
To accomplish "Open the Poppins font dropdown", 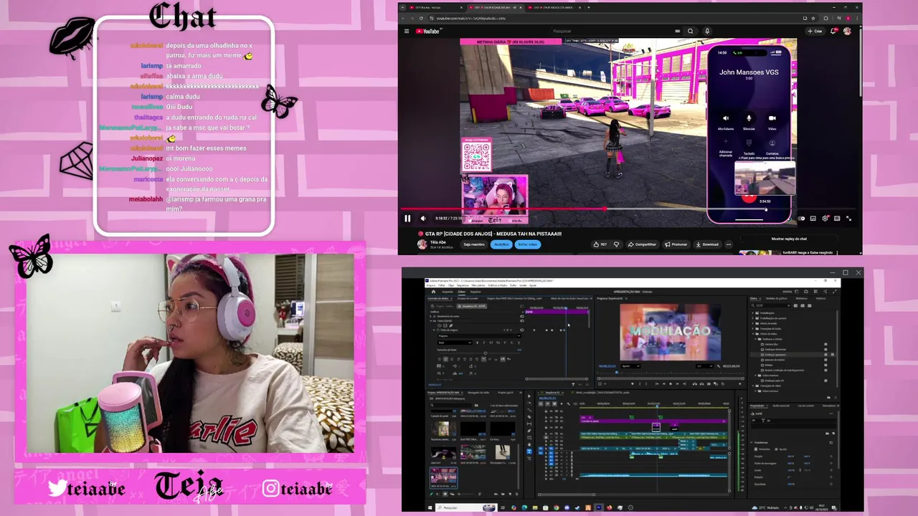I will (x=479, y=336).
